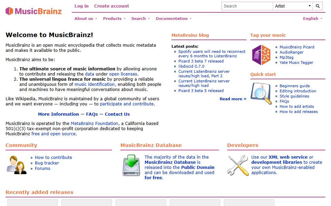
Task: Click the MetaBrainz blog heading
Action: pyautogui.click(x=190, y=35)
